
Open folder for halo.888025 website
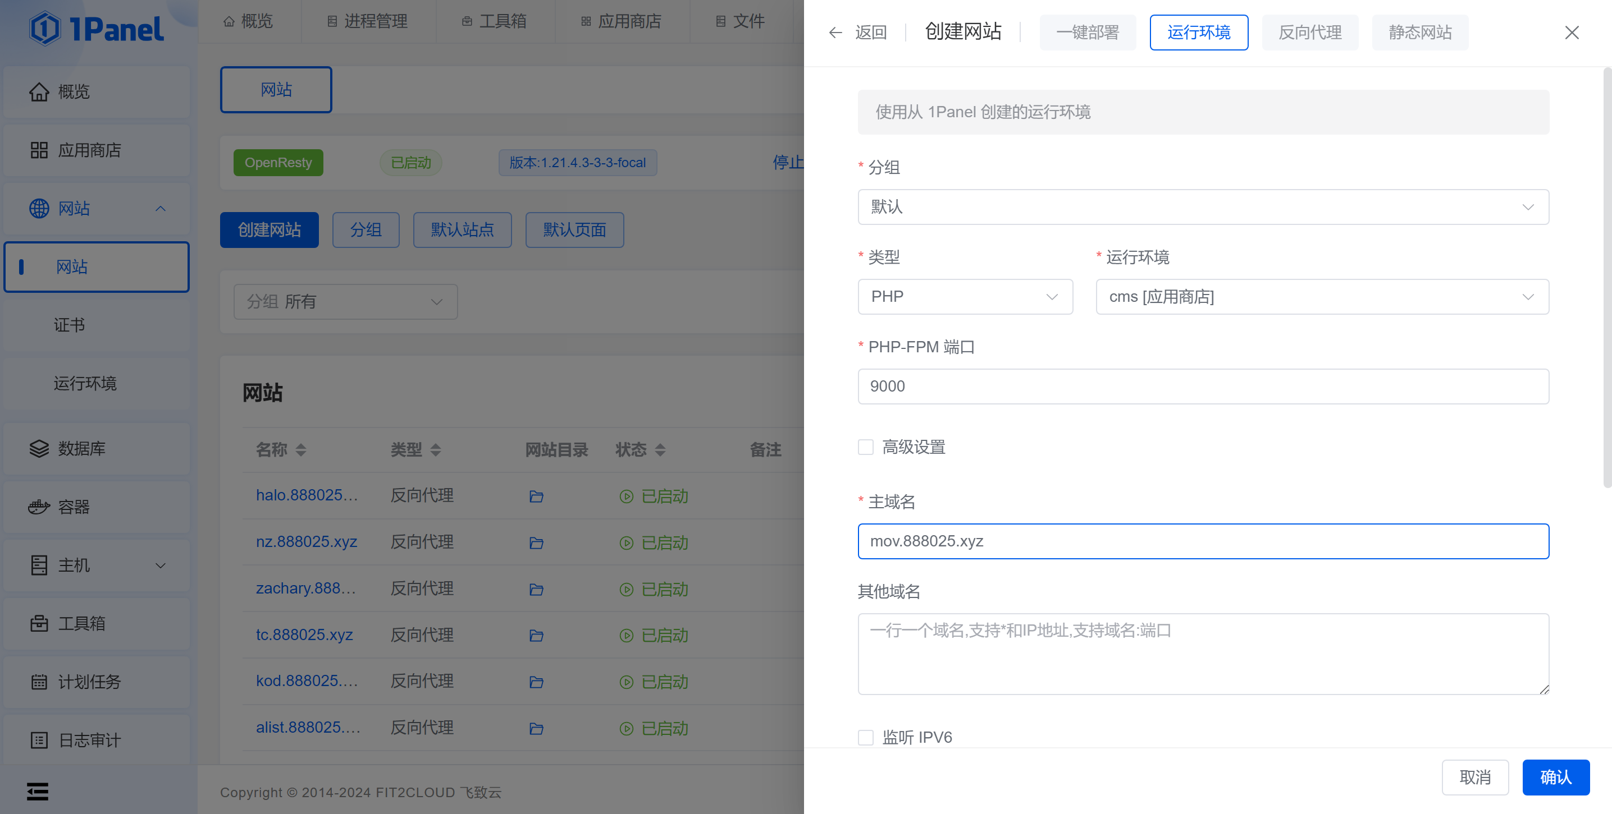[536, 496]
